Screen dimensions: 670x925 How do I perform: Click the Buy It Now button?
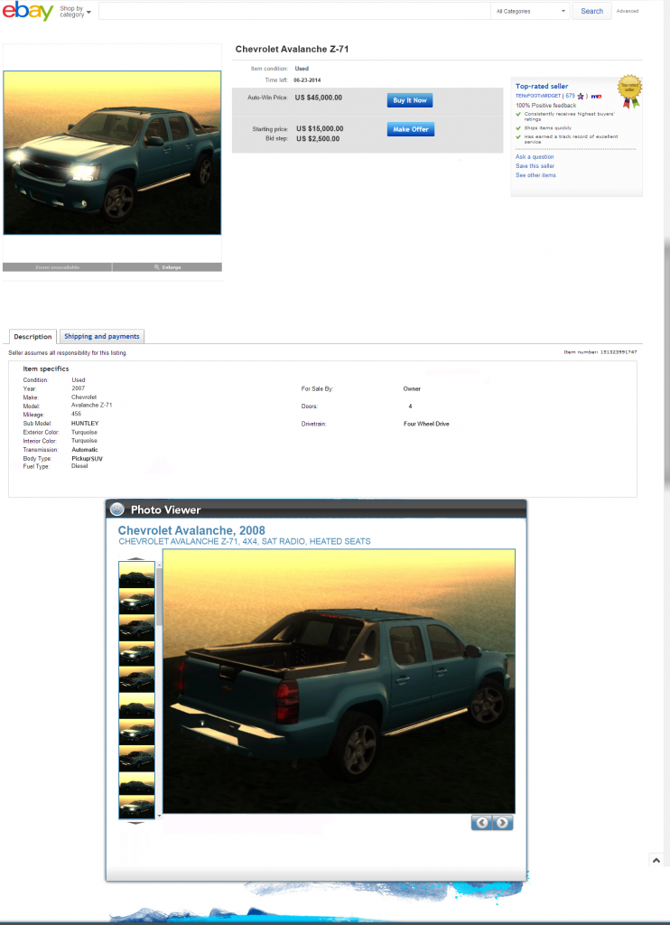(x=410, y=100)
